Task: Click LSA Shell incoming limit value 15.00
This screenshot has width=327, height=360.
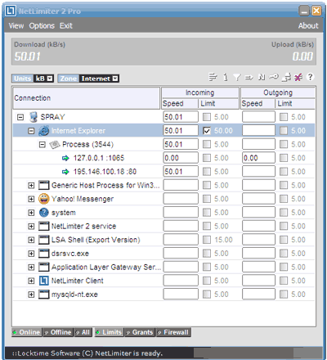Action: tap(223, 240)
